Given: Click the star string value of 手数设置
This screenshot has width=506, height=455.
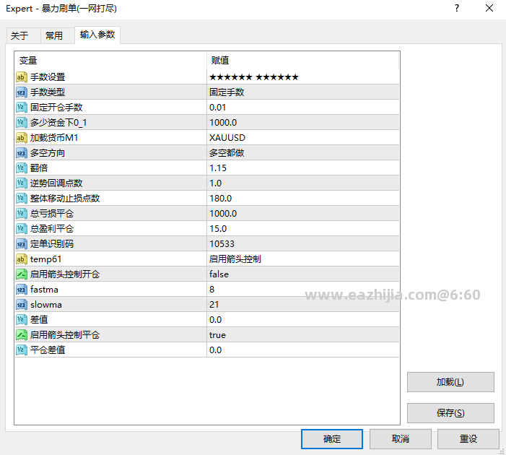Looking at the screenshot, I should pos(254,77).
